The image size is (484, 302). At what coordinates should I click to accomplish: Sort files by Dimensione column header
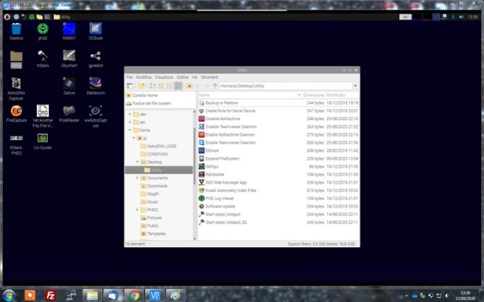click(x=313, y=95)
